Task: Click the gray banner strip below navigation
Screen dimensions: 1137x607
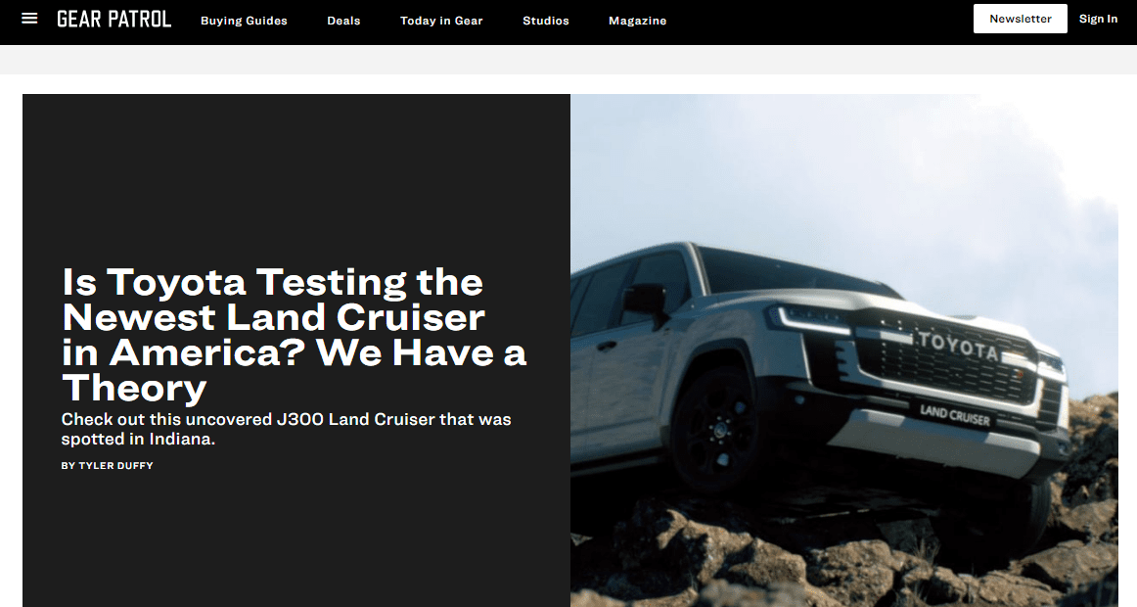Action: tap(568, 60)
